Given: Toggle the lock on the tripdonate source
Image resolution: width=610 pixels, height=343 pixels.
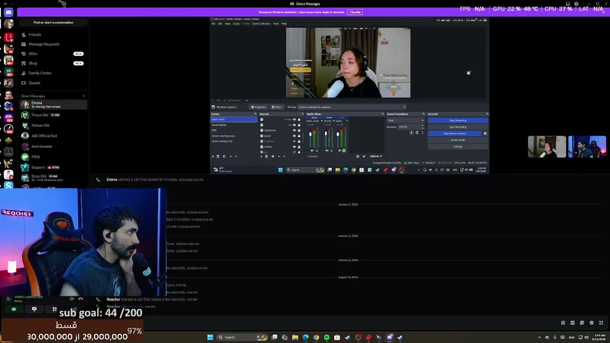Looking at the screenshot, I should [299, 130].
